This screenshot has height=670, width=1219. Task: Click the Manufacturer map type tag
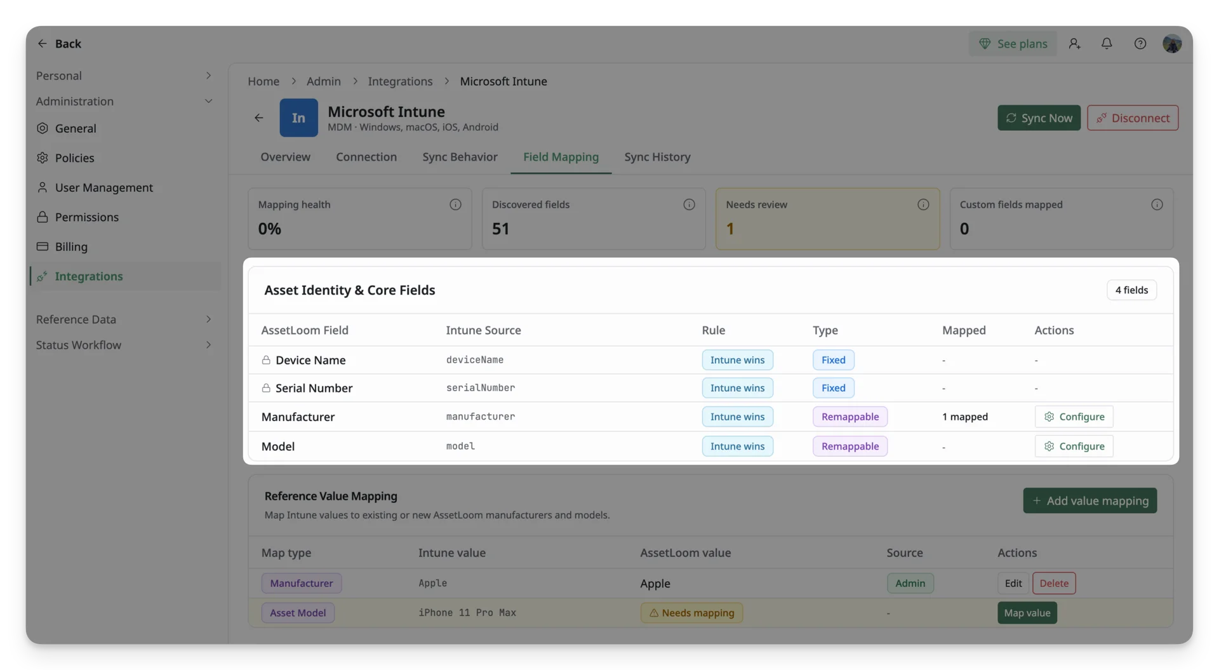pos(301,584)
